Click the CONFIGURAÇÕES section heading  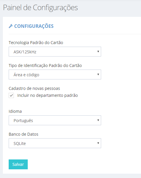click(x=34, y=26)
